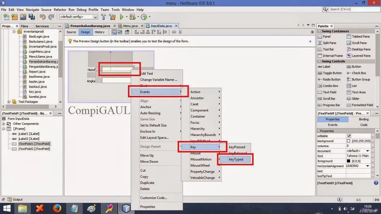
Task: Expand Other Components in Navigator
Action: [4, 124]
